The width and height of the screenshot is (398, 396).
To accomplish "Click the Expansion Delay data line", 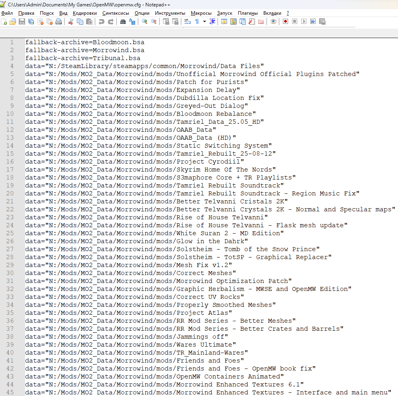I will 133,90.
